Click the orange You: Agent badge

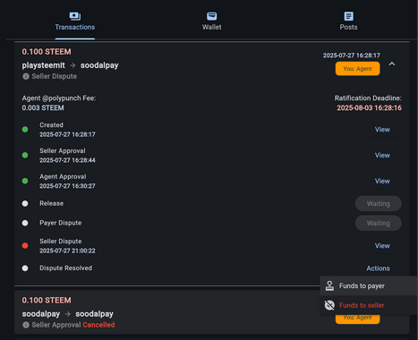tap(357, 69)
